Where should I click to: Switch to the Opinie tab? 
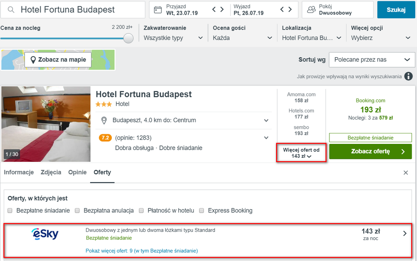click(78, 172)
